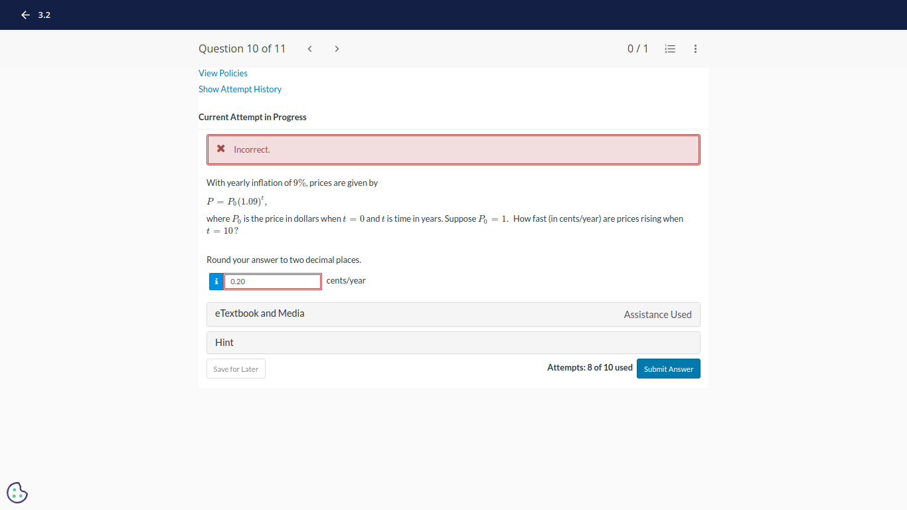Click the P = P0(1.09)^t formula
Image resolution: width=907 pixels, height=510 pixels.
[x=236, y=201]
